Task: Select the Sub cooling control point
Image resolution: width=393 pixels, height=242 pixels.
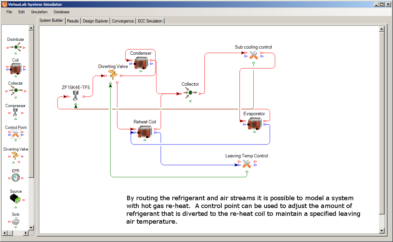Action: (x=254, y=55)
